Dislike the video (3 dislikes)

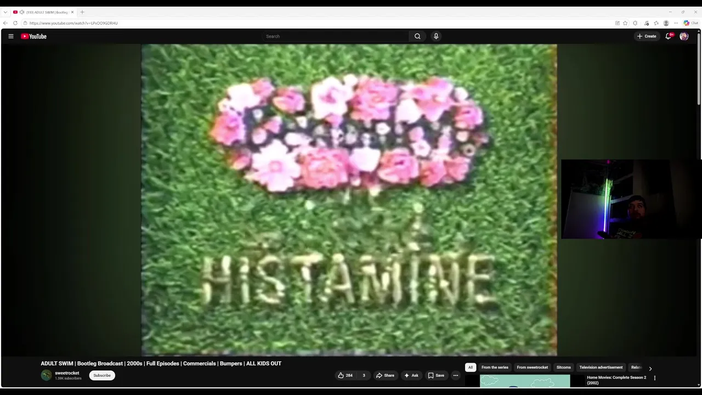coord(364,375)
